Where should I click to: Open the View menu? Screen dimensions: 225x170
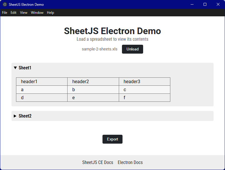click(x=24, y=13)
